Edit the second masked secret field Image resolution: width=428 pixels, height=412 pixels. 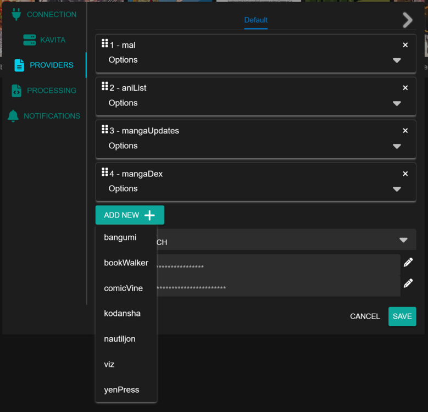click(408, 283)
